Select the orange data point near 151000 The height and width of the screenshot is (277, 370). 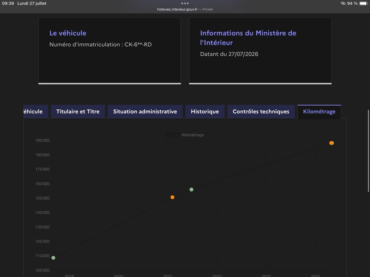pyautogui.click(x=173, y=197)
